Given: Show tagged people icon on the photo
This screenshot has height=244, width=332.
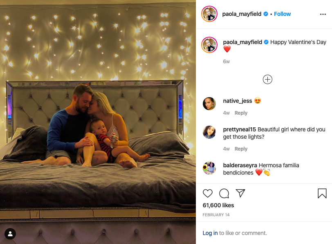Looking at the screenshot, I should tap(10, 234).
